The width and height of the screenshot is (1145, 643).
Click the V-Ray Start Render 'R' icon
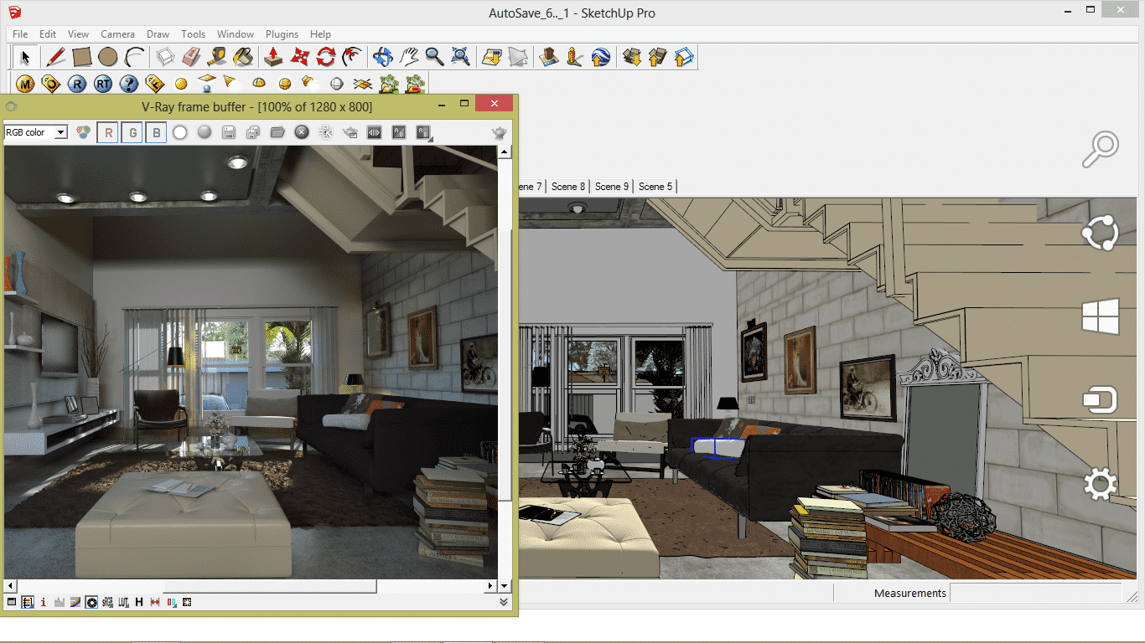coord(77,84)
